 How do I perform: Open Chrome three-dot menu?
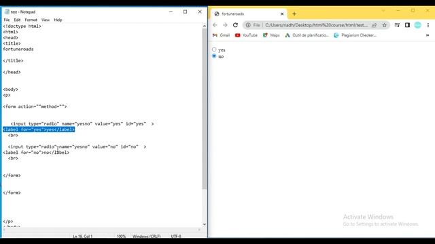pos(428,25)
